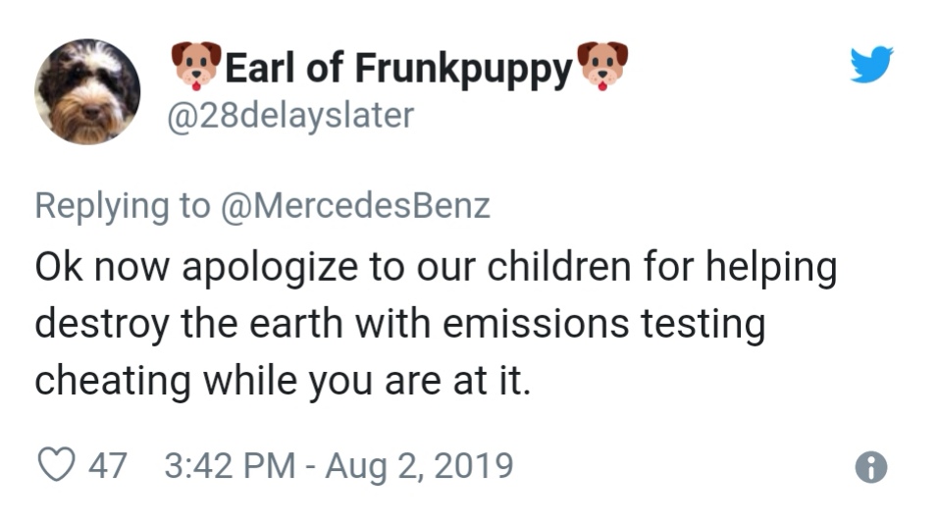The width and height of the screenshot is (939, 525).
Task: Open the fluffy dog profile avatar
Action: pyautogui.click(x=87, y=92)
